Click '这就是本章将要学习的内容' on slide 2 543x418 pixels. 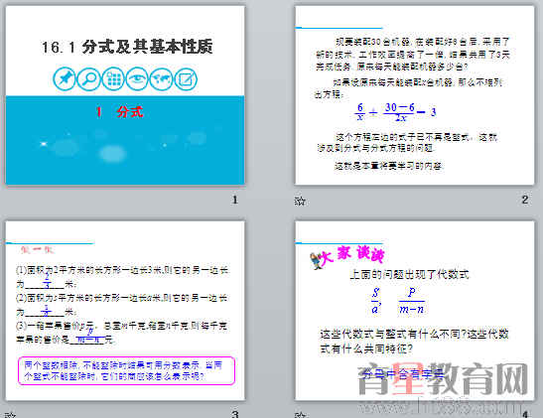point(388,166)
